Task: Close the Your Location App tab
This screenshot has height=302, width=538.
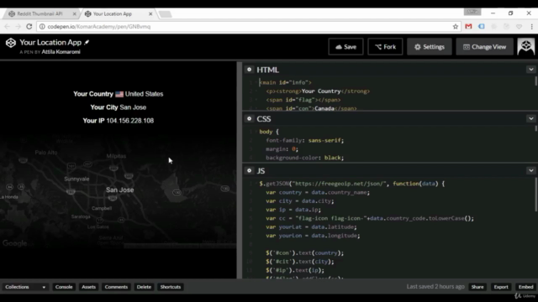Action: coord(150,13)
